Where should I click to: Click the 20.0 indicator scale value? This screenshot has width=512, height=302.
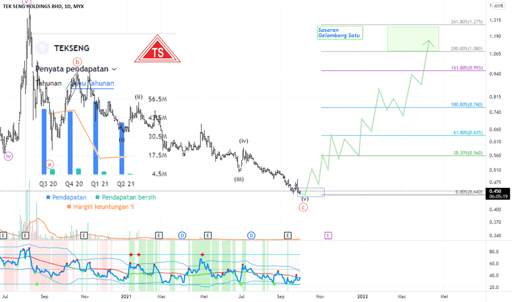494,287
